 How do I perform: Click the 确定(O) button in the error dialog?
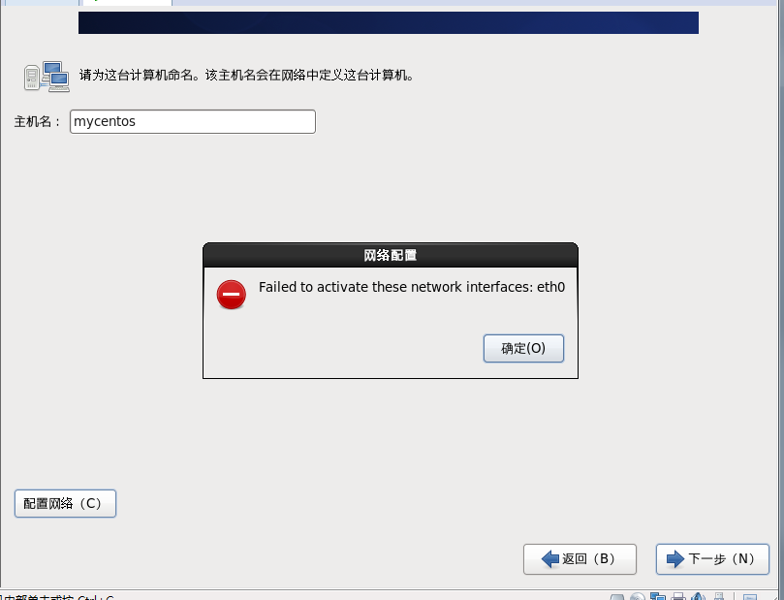(x=523, y=348)
